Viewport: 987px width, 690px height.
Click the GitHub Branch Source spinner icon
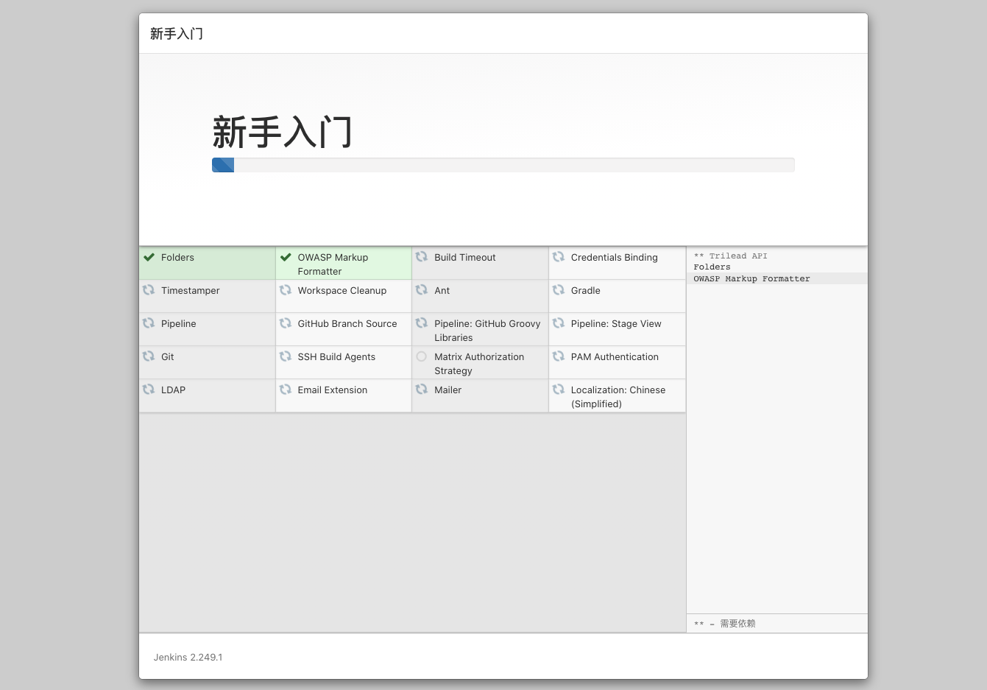coord(286,323)
